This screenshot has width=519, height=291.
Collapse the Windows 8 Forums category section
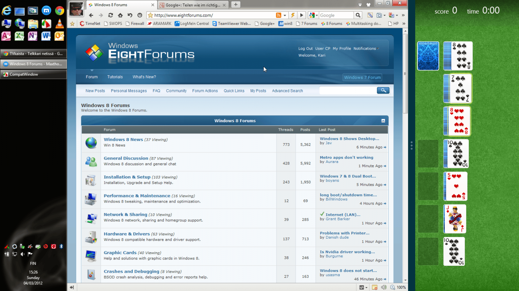(383, 121)
